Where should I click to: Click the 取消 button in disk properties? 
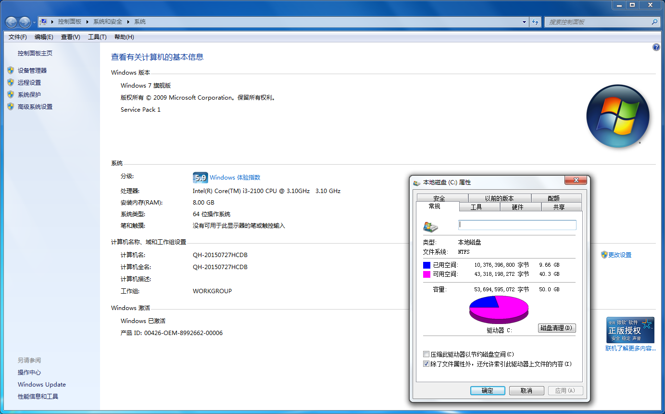527,390
